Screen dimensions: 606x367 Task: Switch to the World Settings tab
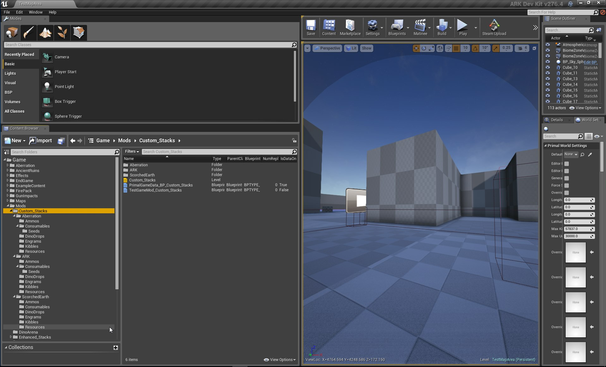tap(588, 120)
